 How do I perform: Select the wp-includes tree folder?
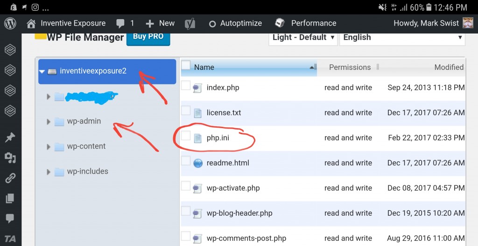coord(87,171)
